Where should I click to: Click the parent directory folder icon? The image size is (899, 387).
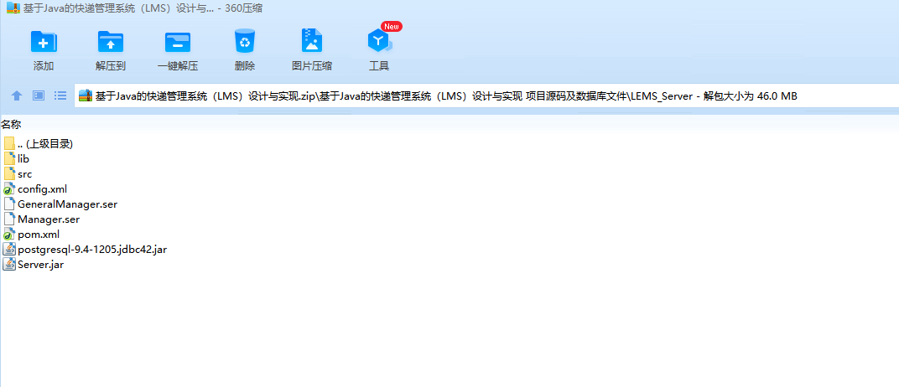[9, 144]
